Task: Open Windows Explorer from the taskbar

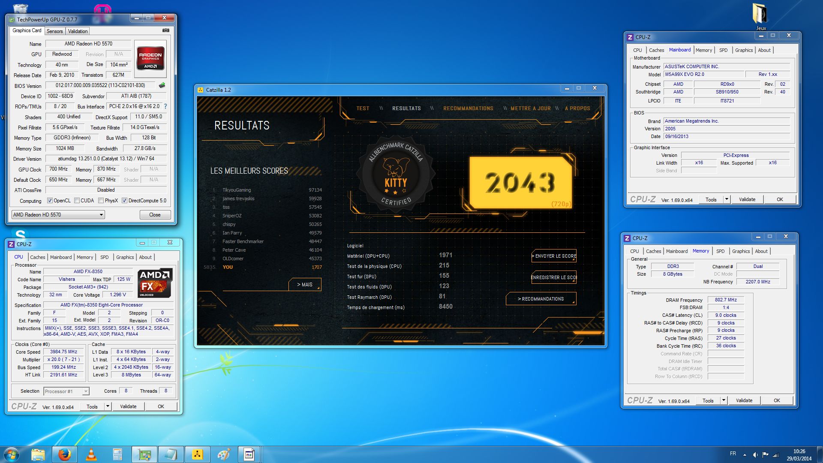Action: point(38,454)
